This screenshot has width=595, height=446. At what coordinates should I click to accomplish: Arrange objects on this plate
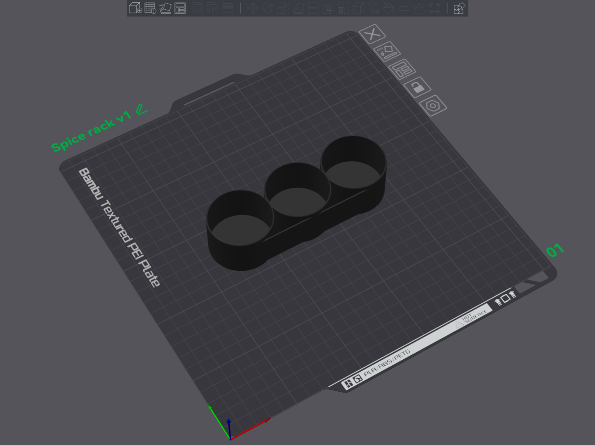pyautogui.click(x=402, y=69)
